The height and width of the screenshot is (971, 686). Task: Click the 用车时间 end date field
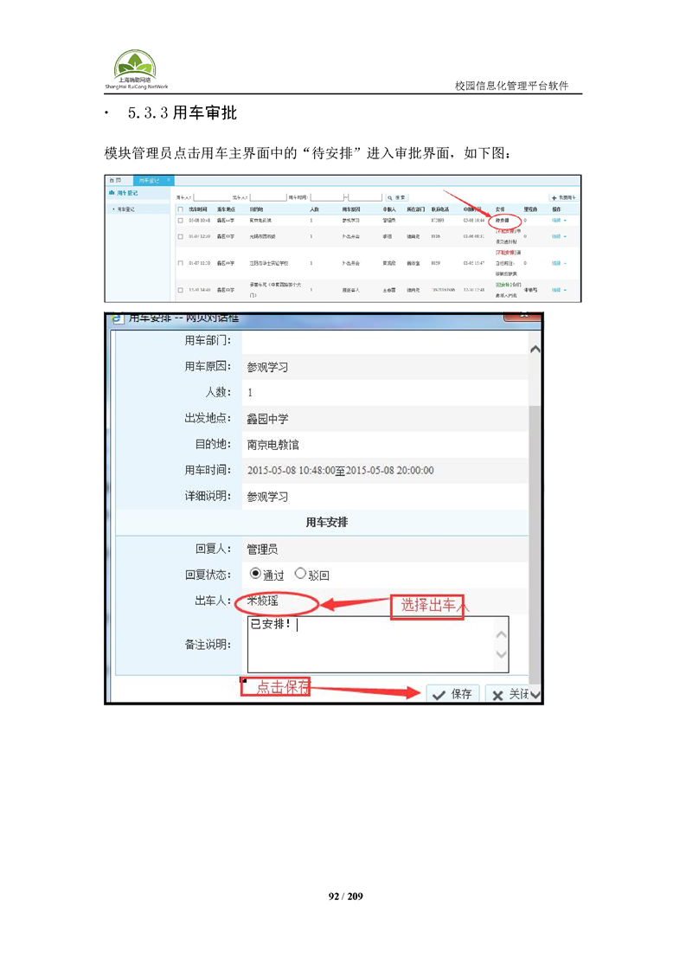[x=365, y=197]
